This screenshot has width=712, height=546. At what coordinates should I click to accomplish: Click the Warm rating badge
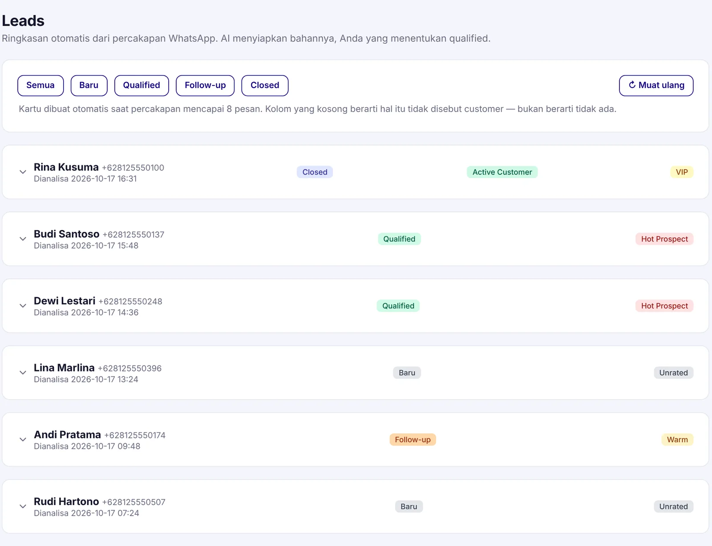(x=677, y=440)
